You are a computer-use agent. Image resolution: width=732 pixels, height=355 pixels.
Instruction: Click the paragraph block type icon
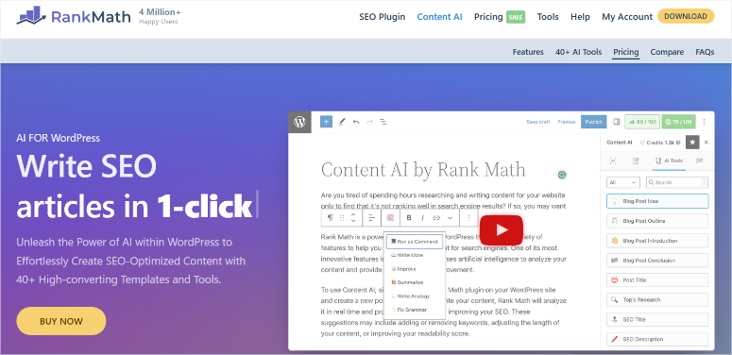(331, 218)
